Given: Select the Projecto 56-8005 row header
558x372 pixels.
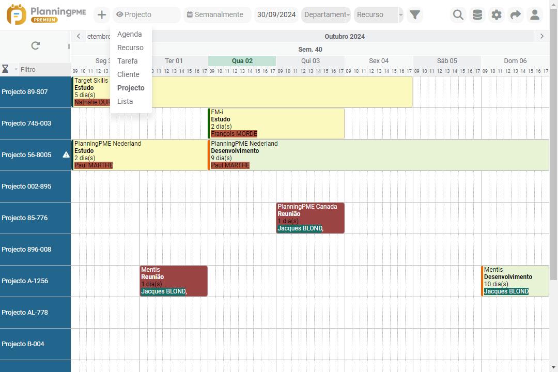Looking at the screenshot, I should (x=35, y=155).
